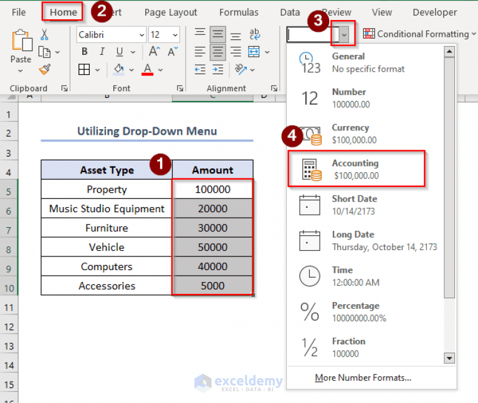Click the Orientation text rotation icon
Viewport: 478px width, 403px height.
click(241, 69)
